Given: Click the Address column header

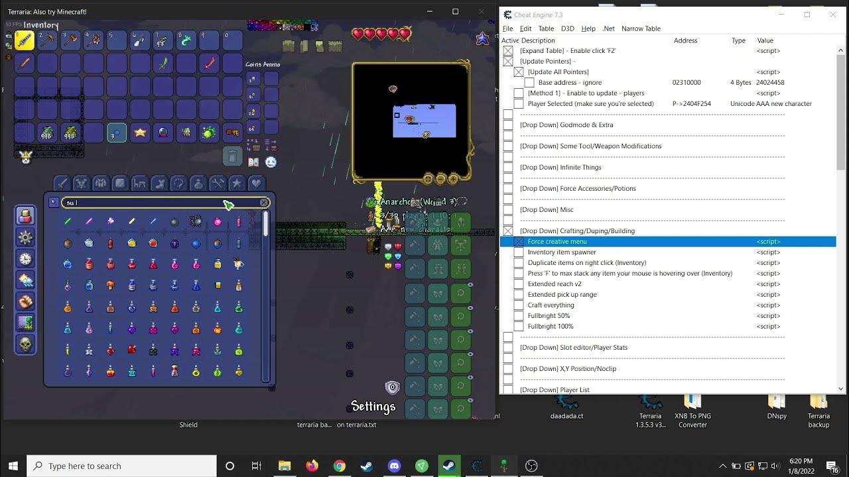Looking at the screenshot, I should click(685, 40).
